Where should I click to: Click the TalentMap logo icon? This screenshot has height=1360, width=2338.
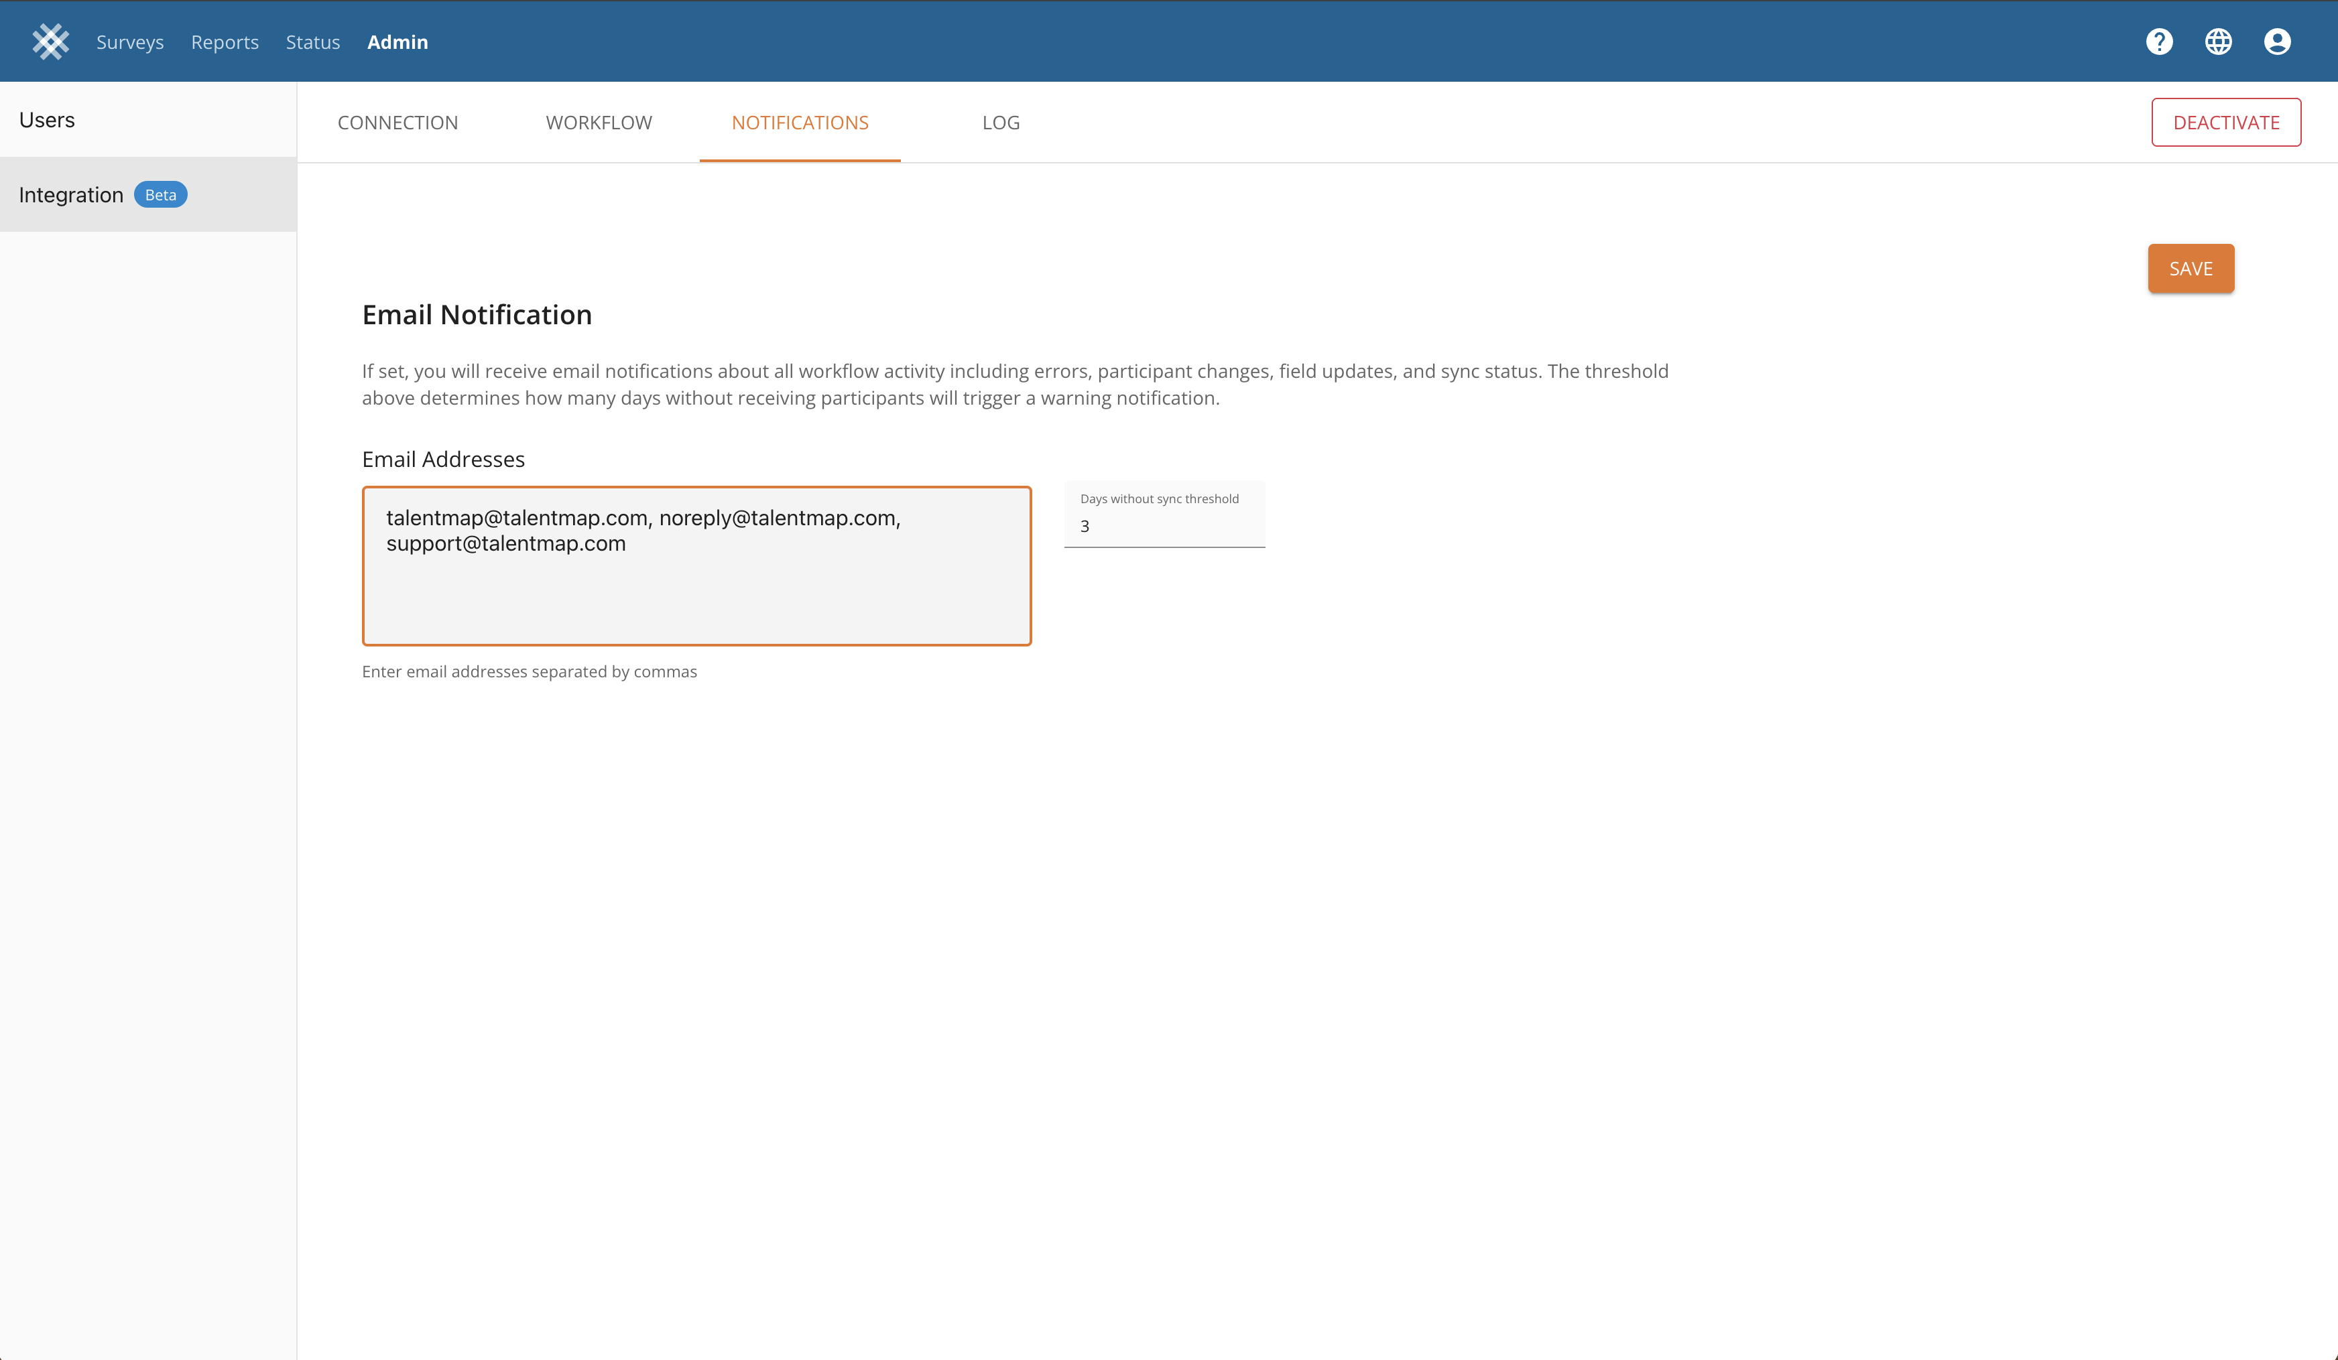tap(50, 42)
